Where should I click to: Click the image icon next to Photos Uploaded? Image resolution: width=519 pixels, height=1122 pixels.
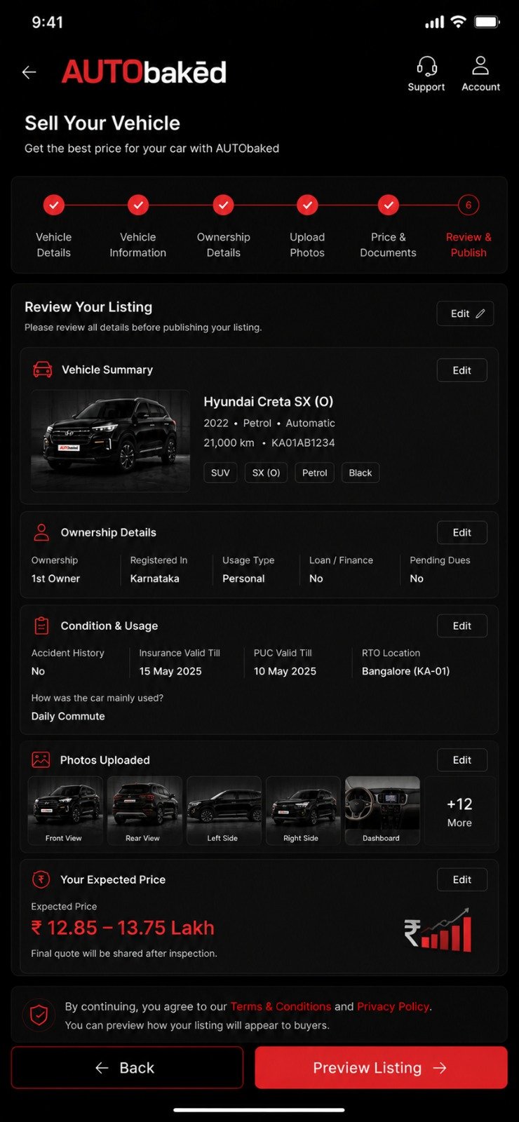[41, 759]
